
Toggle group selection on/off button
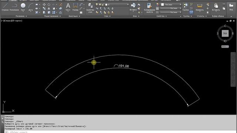click(191, 12)
